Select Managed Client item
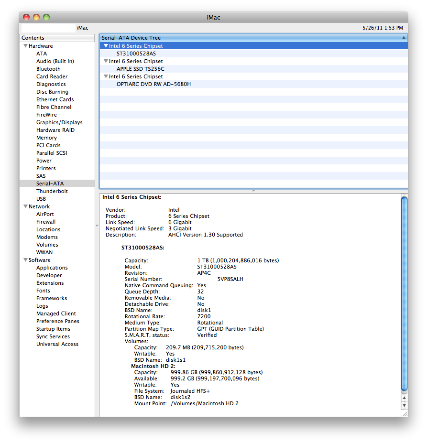Viewport: 427px width, 443px height. click(56, 313)
